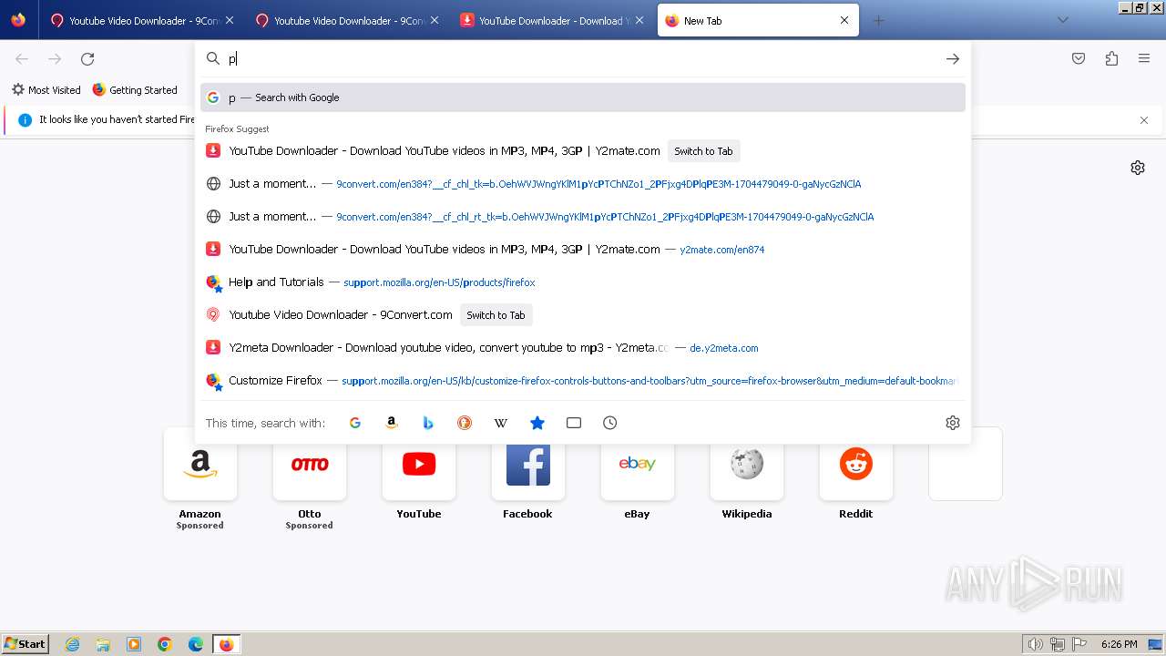Open Most Visited bookmarks folder
This screenshot has width=1166, height=656.
click(46, 90)
